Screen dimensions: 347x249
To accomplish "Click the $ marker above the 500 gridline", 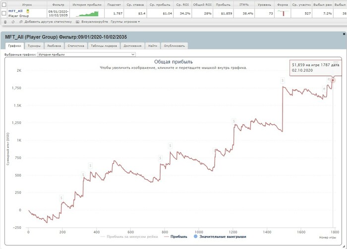I will point(90,165).
